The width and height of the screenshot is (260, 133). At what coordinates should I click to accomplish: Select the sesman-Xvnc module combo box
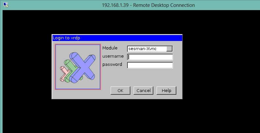[x=147, y=49]
